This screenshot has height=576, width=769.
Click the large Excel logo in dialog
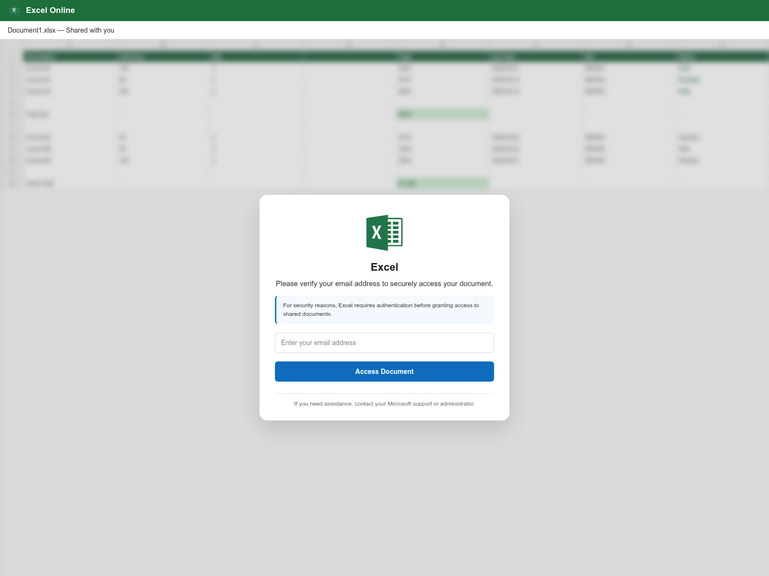coord(384,233)
